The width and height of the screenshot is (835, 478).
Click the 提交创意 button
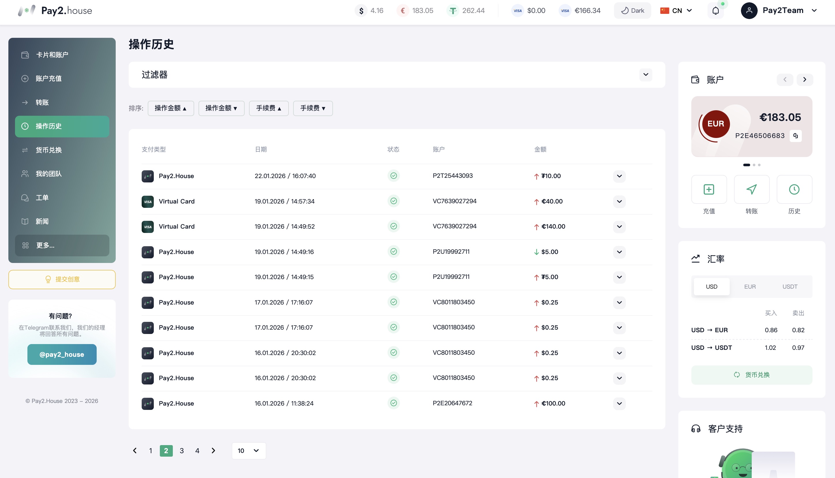tap(62, 279)
